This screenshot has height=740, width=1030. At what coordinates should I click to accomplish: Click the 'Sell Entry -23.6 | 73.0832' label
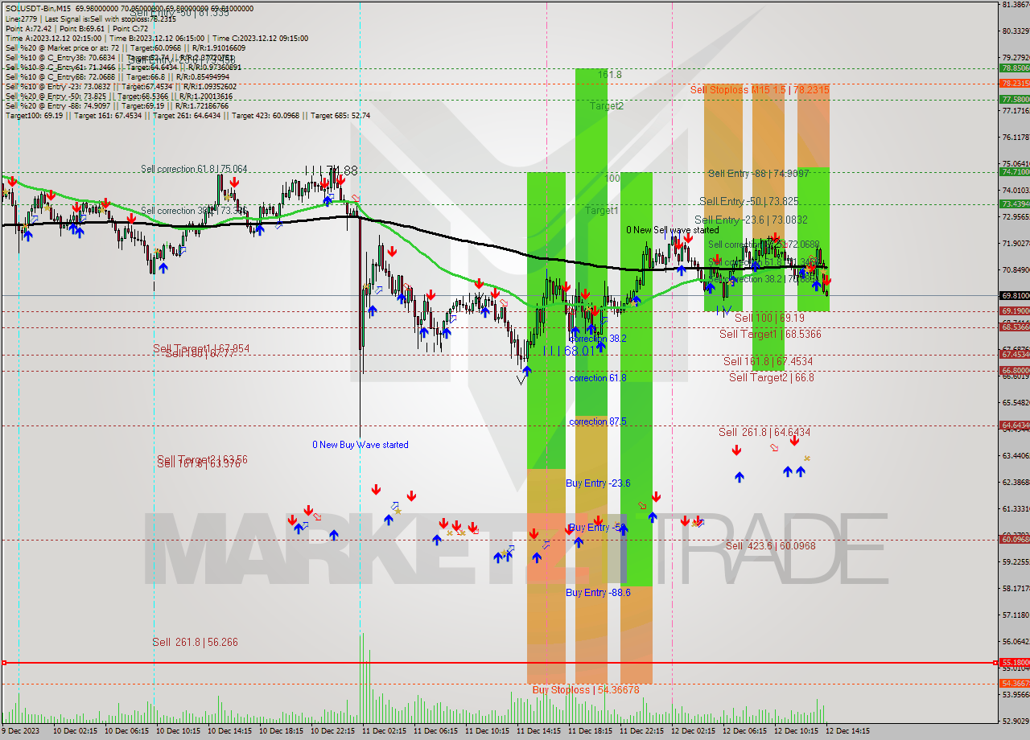click(751, 220)
